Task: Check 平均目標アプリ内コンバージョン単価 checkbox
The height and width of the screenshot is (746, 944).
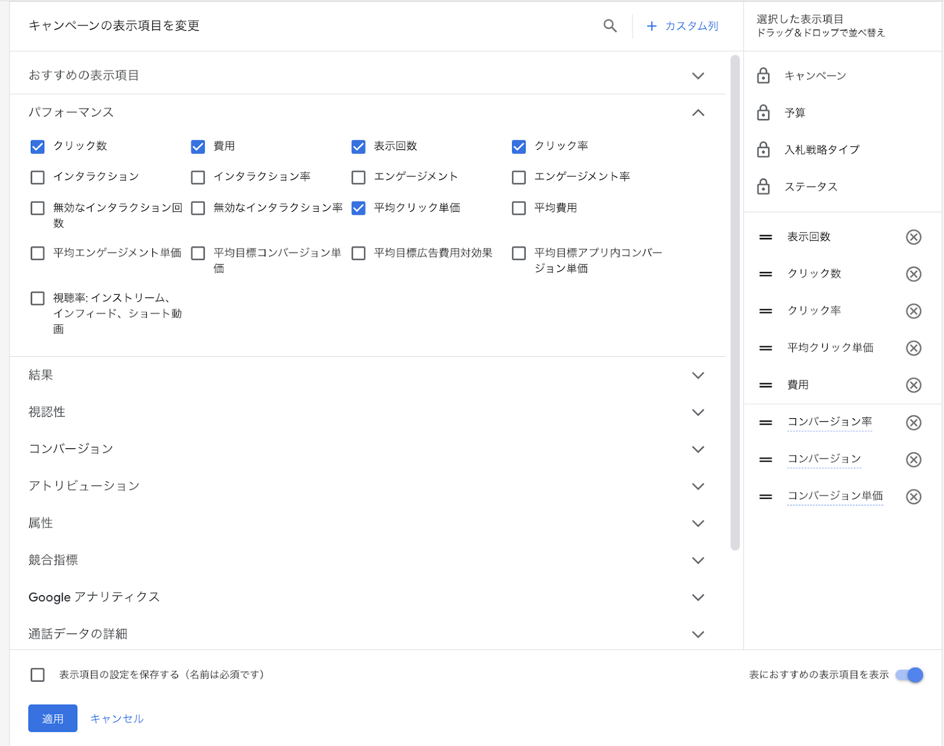Action: 519,253
